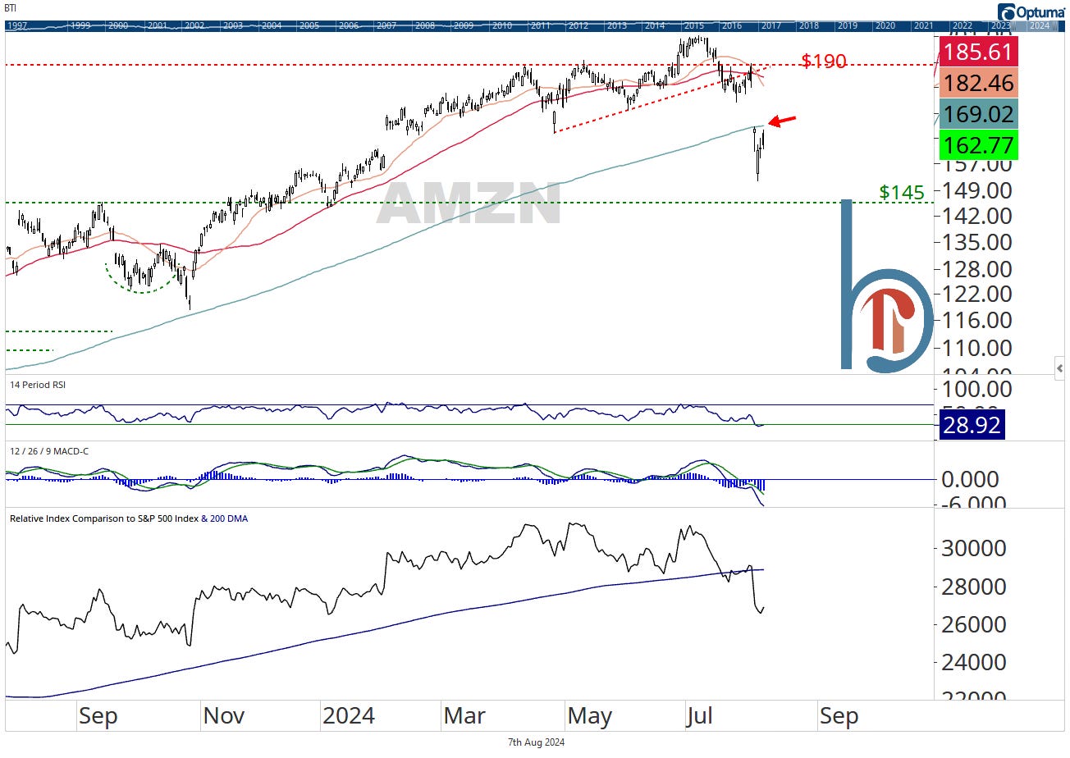Jump to 1997 in the timeline strip
1070x758 pixels.
(16, 25)
